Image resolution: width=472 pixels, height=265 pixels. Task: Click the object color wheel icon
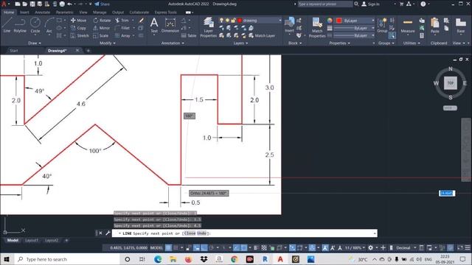click(x=330, y=21)
